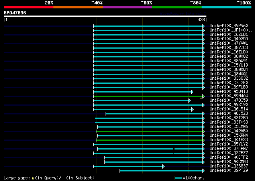Select the UniRef100_B3T2B5 label
The height and width of the screenshot is (181, 255).
point(229,118)
